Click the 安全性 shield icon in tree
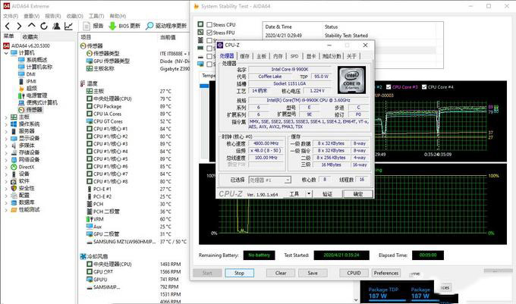This screenshot has width=516, height=304. point(14,188)
